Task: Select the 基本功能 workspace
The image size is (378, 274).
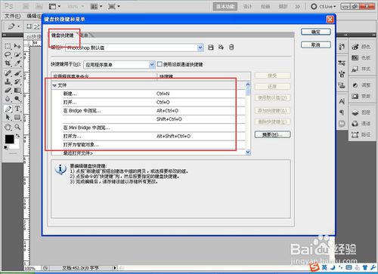Action: [x=225, y=7]
